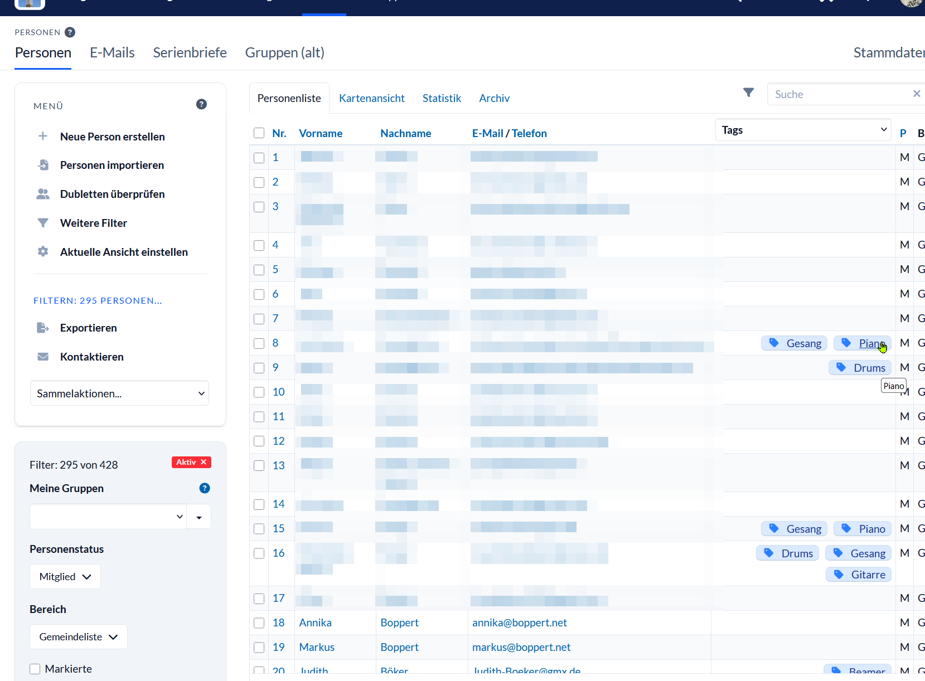Toggle the select-all checkbox in table header
Screen dimensions: 925x681
click(259, 133)
